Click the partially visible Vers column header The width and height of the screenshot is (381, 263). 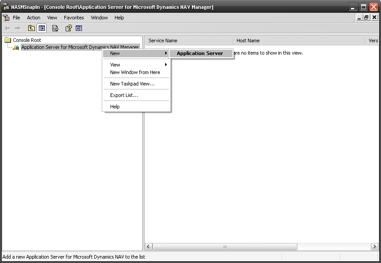click(x=372, y=41)
